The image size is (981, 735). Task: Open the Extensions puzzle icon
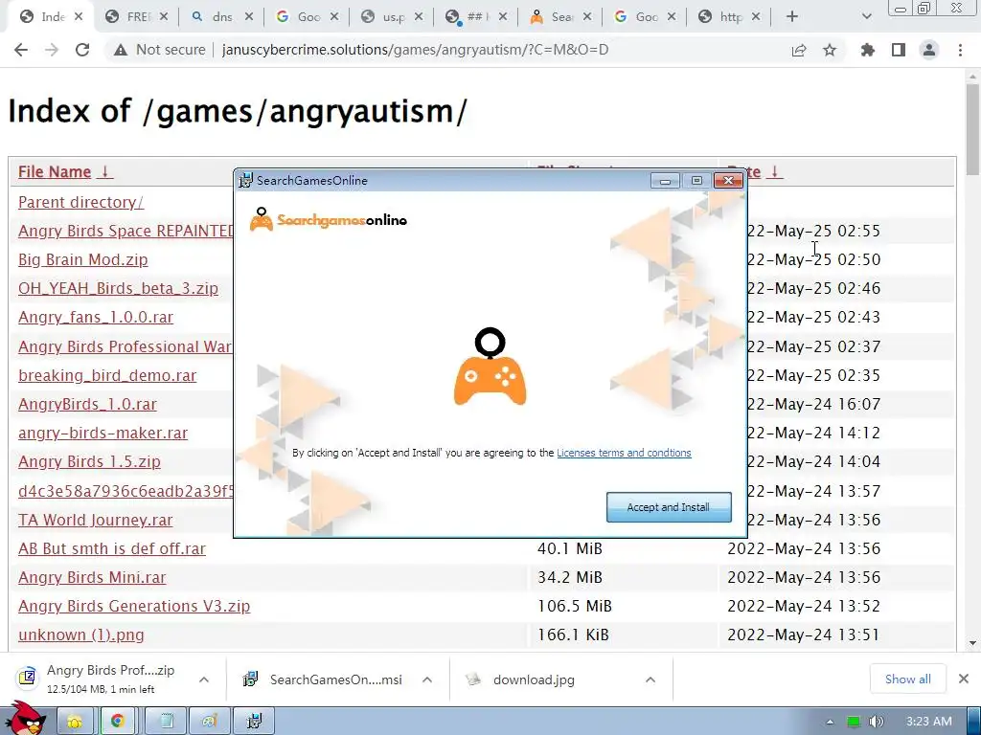coord(868,50)
